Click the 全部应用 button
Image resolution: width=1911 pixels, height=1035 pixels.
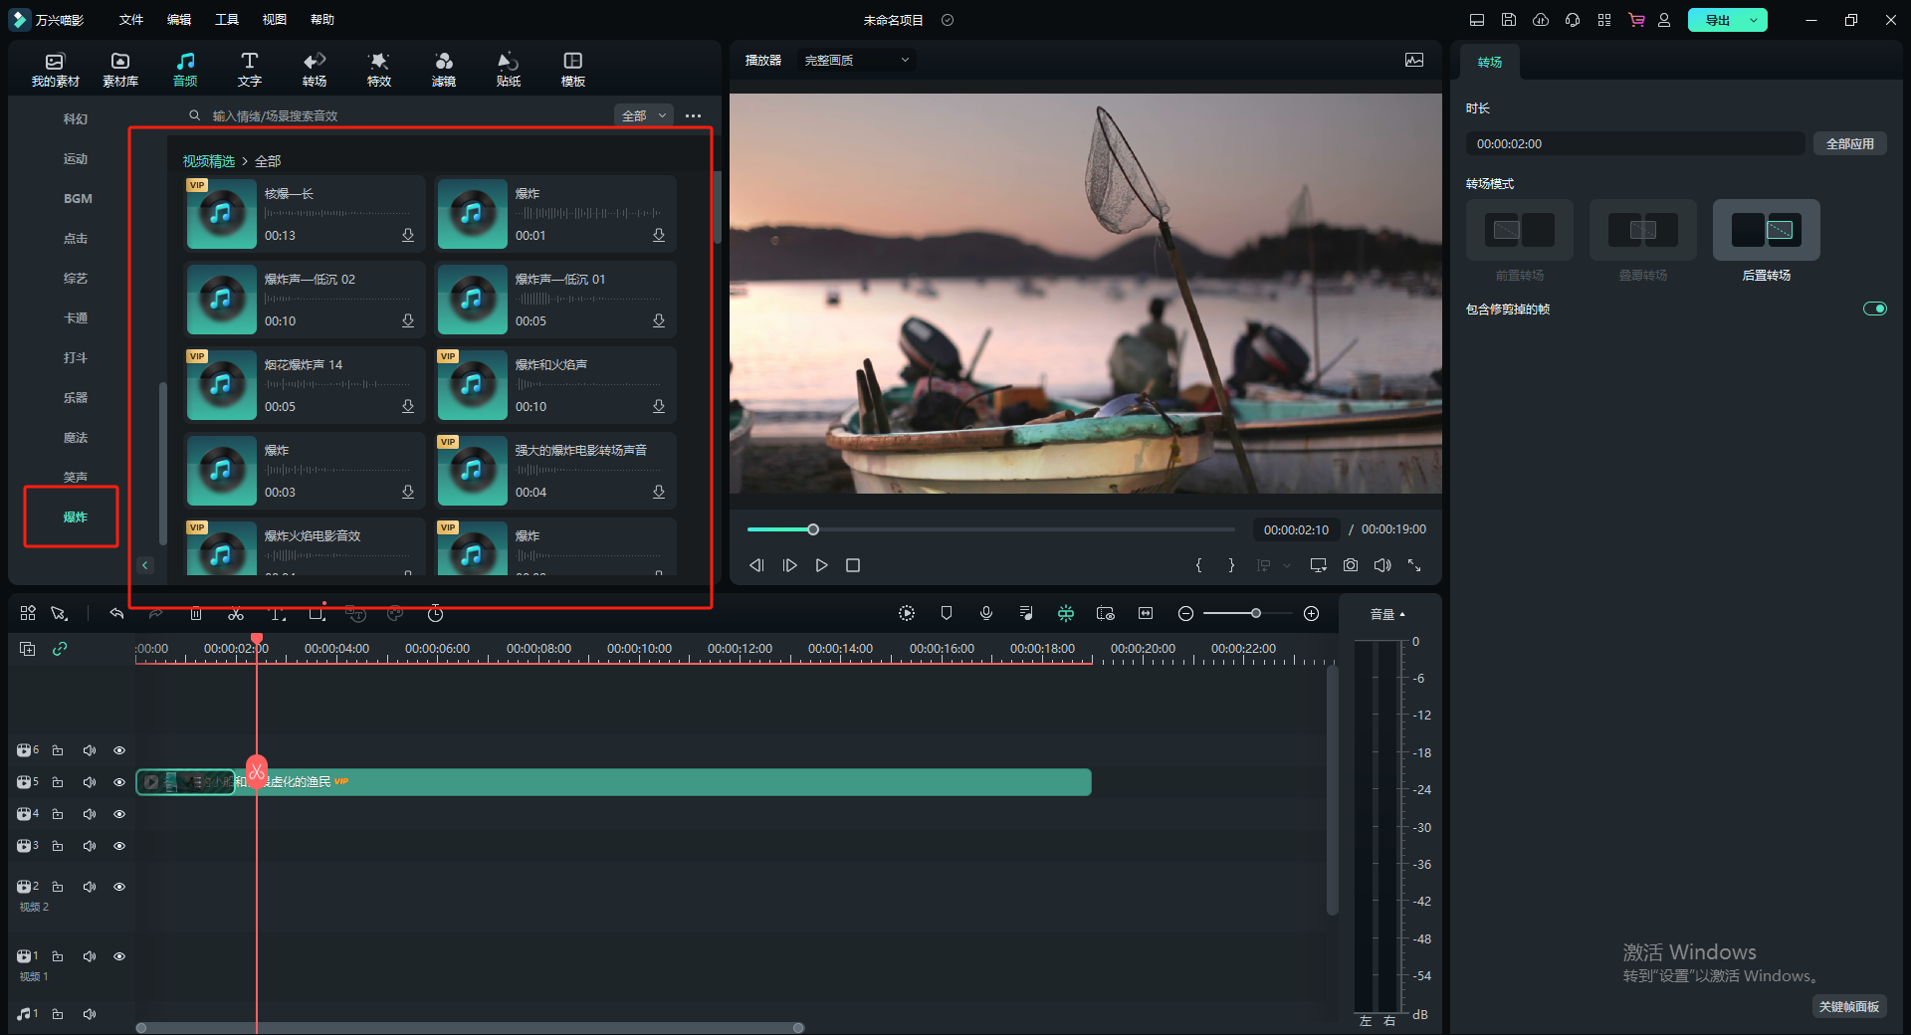tap(1849, 144)
